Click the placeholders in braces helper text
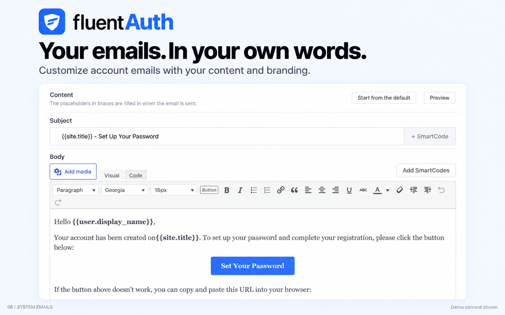Viewport: 505px width, 315px height. (x=123, y=103)
